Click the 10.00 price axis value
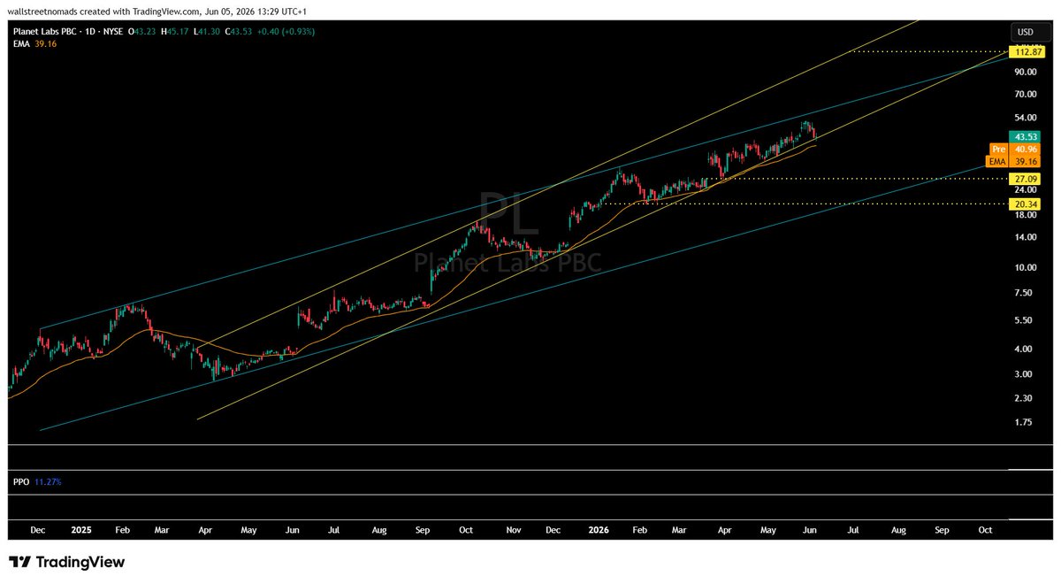 click(x=1026, y=267)
